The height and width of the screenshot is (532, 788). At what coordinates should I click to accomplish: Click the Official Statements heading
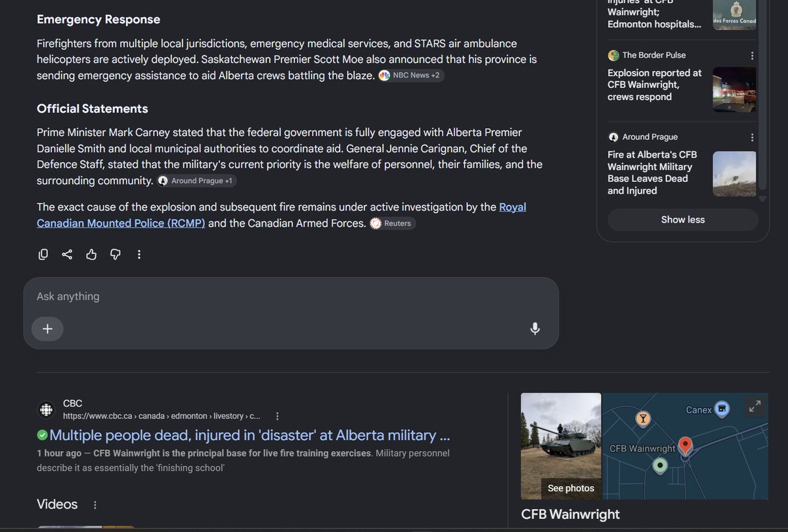(x=93, y=109)
